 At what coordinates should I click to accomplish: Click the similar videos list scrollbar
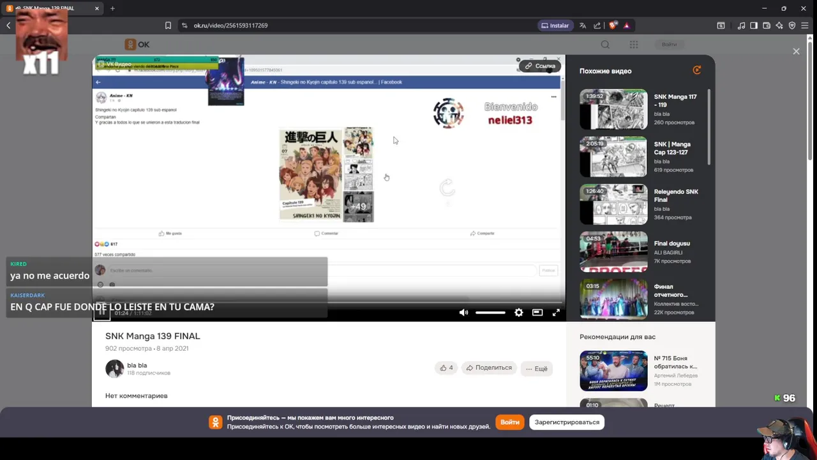[708, 128]
